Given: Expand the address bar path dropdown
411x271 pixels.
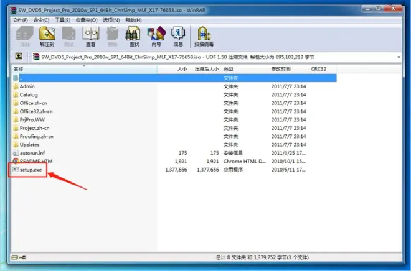Looking at the screenshot, I should tap(399, 57).
